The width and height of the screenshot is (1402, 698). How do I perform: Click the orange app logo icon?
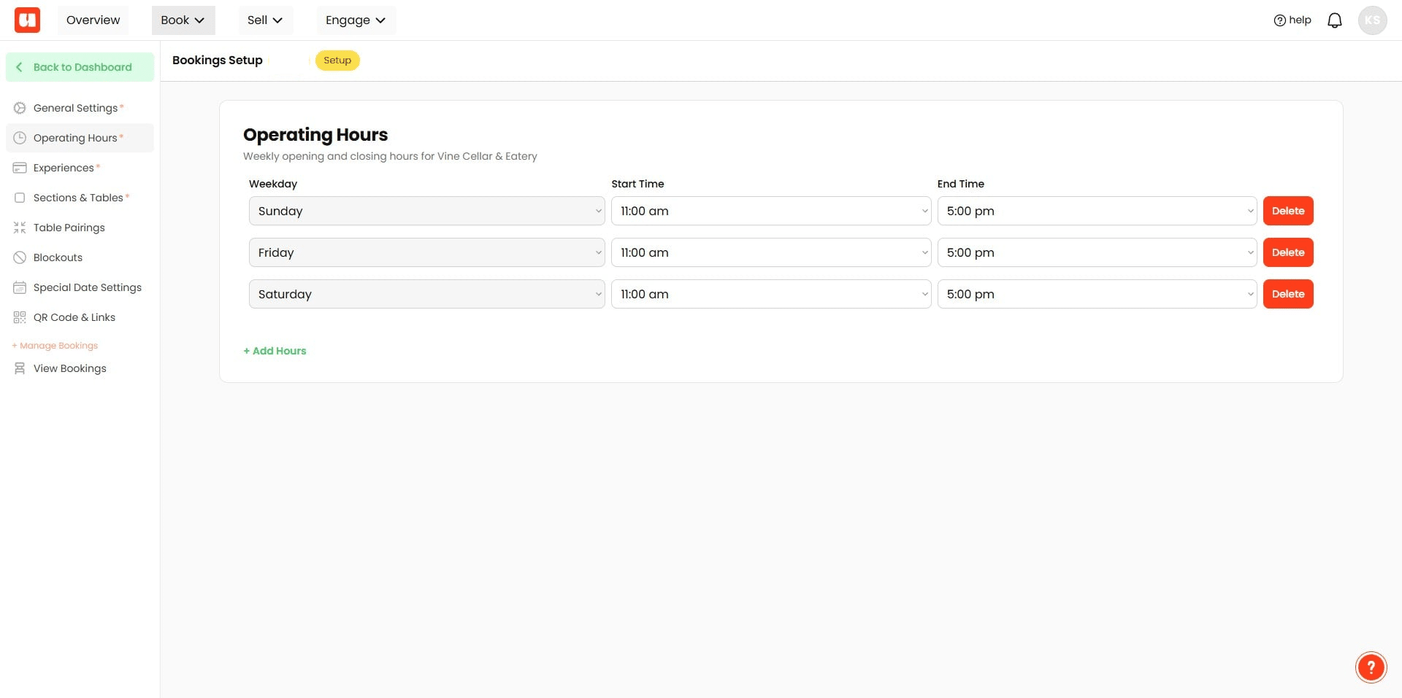tap(27, 20)
